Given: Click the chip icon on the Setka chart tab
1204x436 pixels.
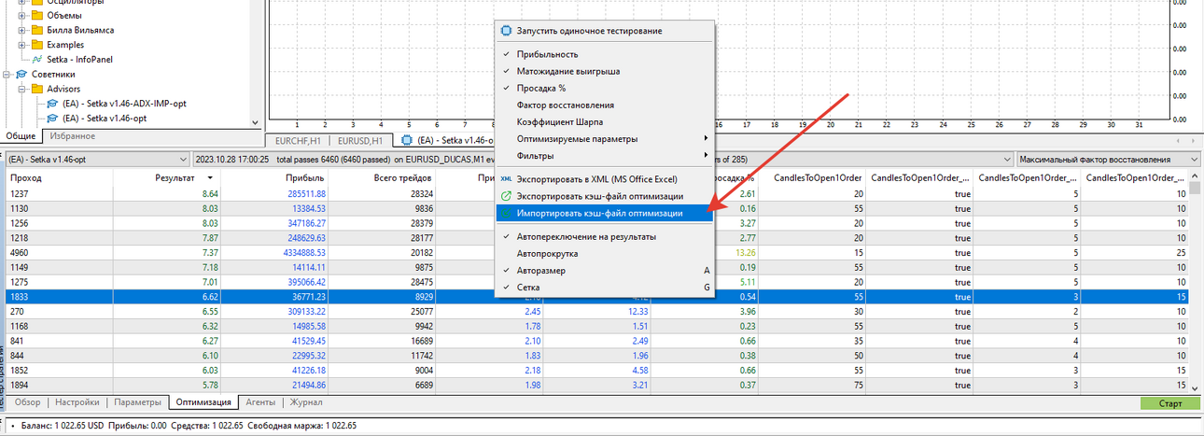Looking at the screenshot, I should pyautogui.click(x=406, y=140).
